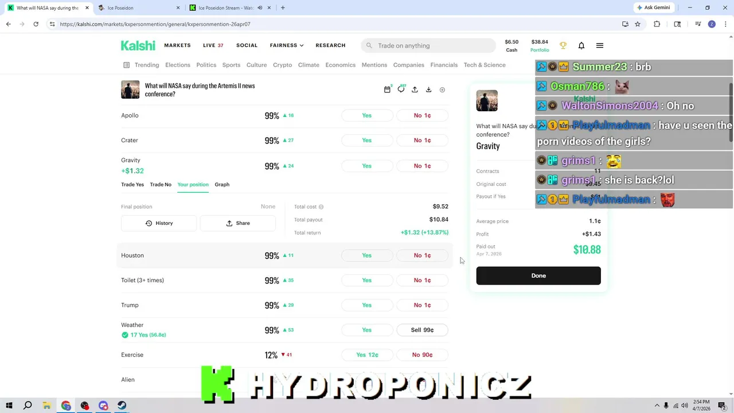This screenshot has height=413, width=734.
Task: Click the market thumbnail image beside title
Action: (130, 89)
